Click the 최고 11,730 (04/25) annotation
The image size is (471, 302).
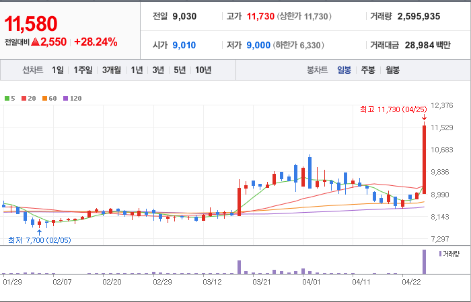[393, 109]
